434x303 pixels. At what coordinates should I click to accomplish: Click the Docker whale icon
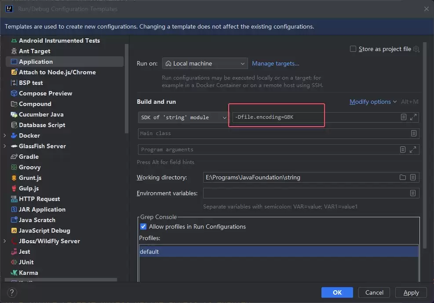click(x=14, y=135)
